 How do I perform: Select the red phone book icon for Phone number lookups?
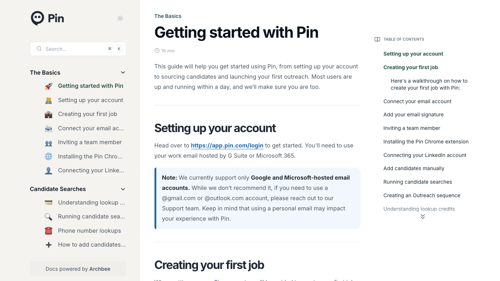pos(48,231)
